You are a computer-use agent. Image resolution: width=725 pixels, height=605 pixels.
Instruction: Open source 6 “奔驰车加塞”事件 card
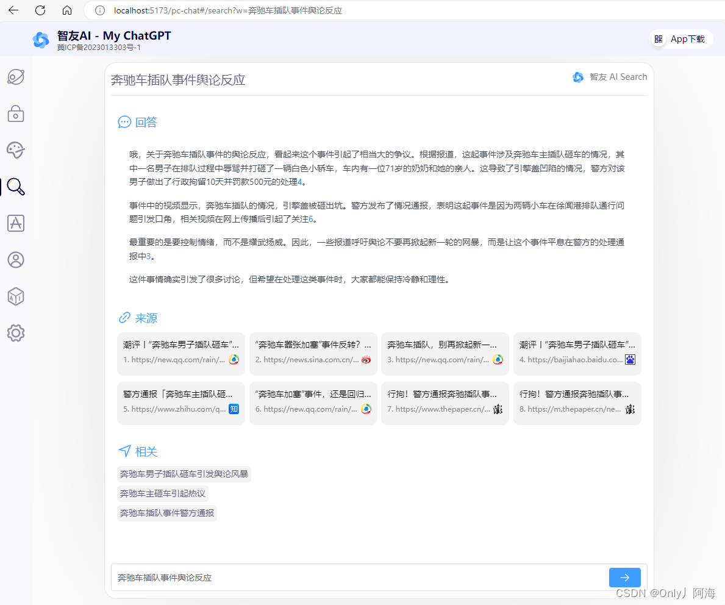tap(313, 403)
